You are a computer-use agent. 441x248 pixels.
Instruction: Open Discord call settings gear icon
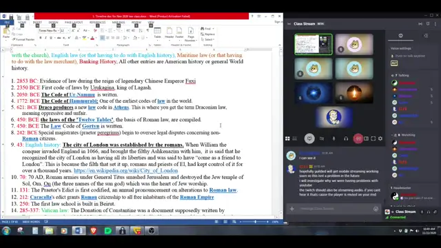[x=380, y=138]
